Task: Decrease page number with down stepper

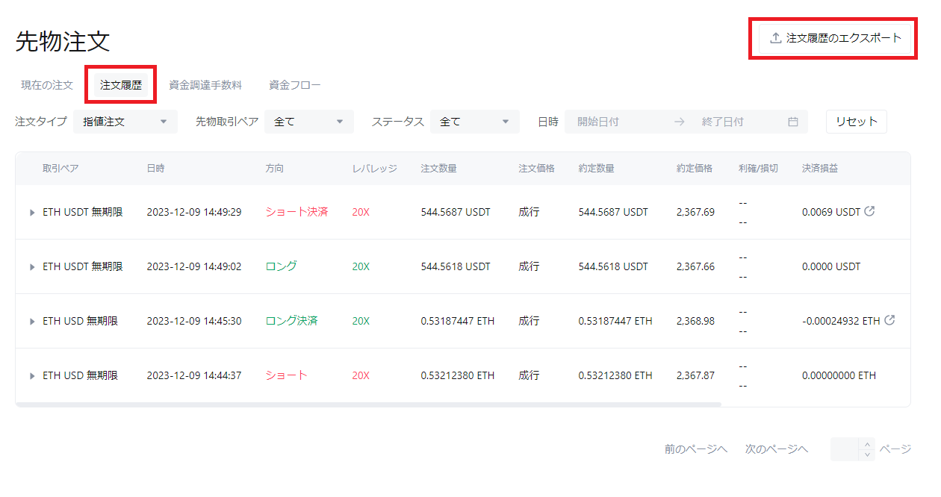Action: point(867,454)
